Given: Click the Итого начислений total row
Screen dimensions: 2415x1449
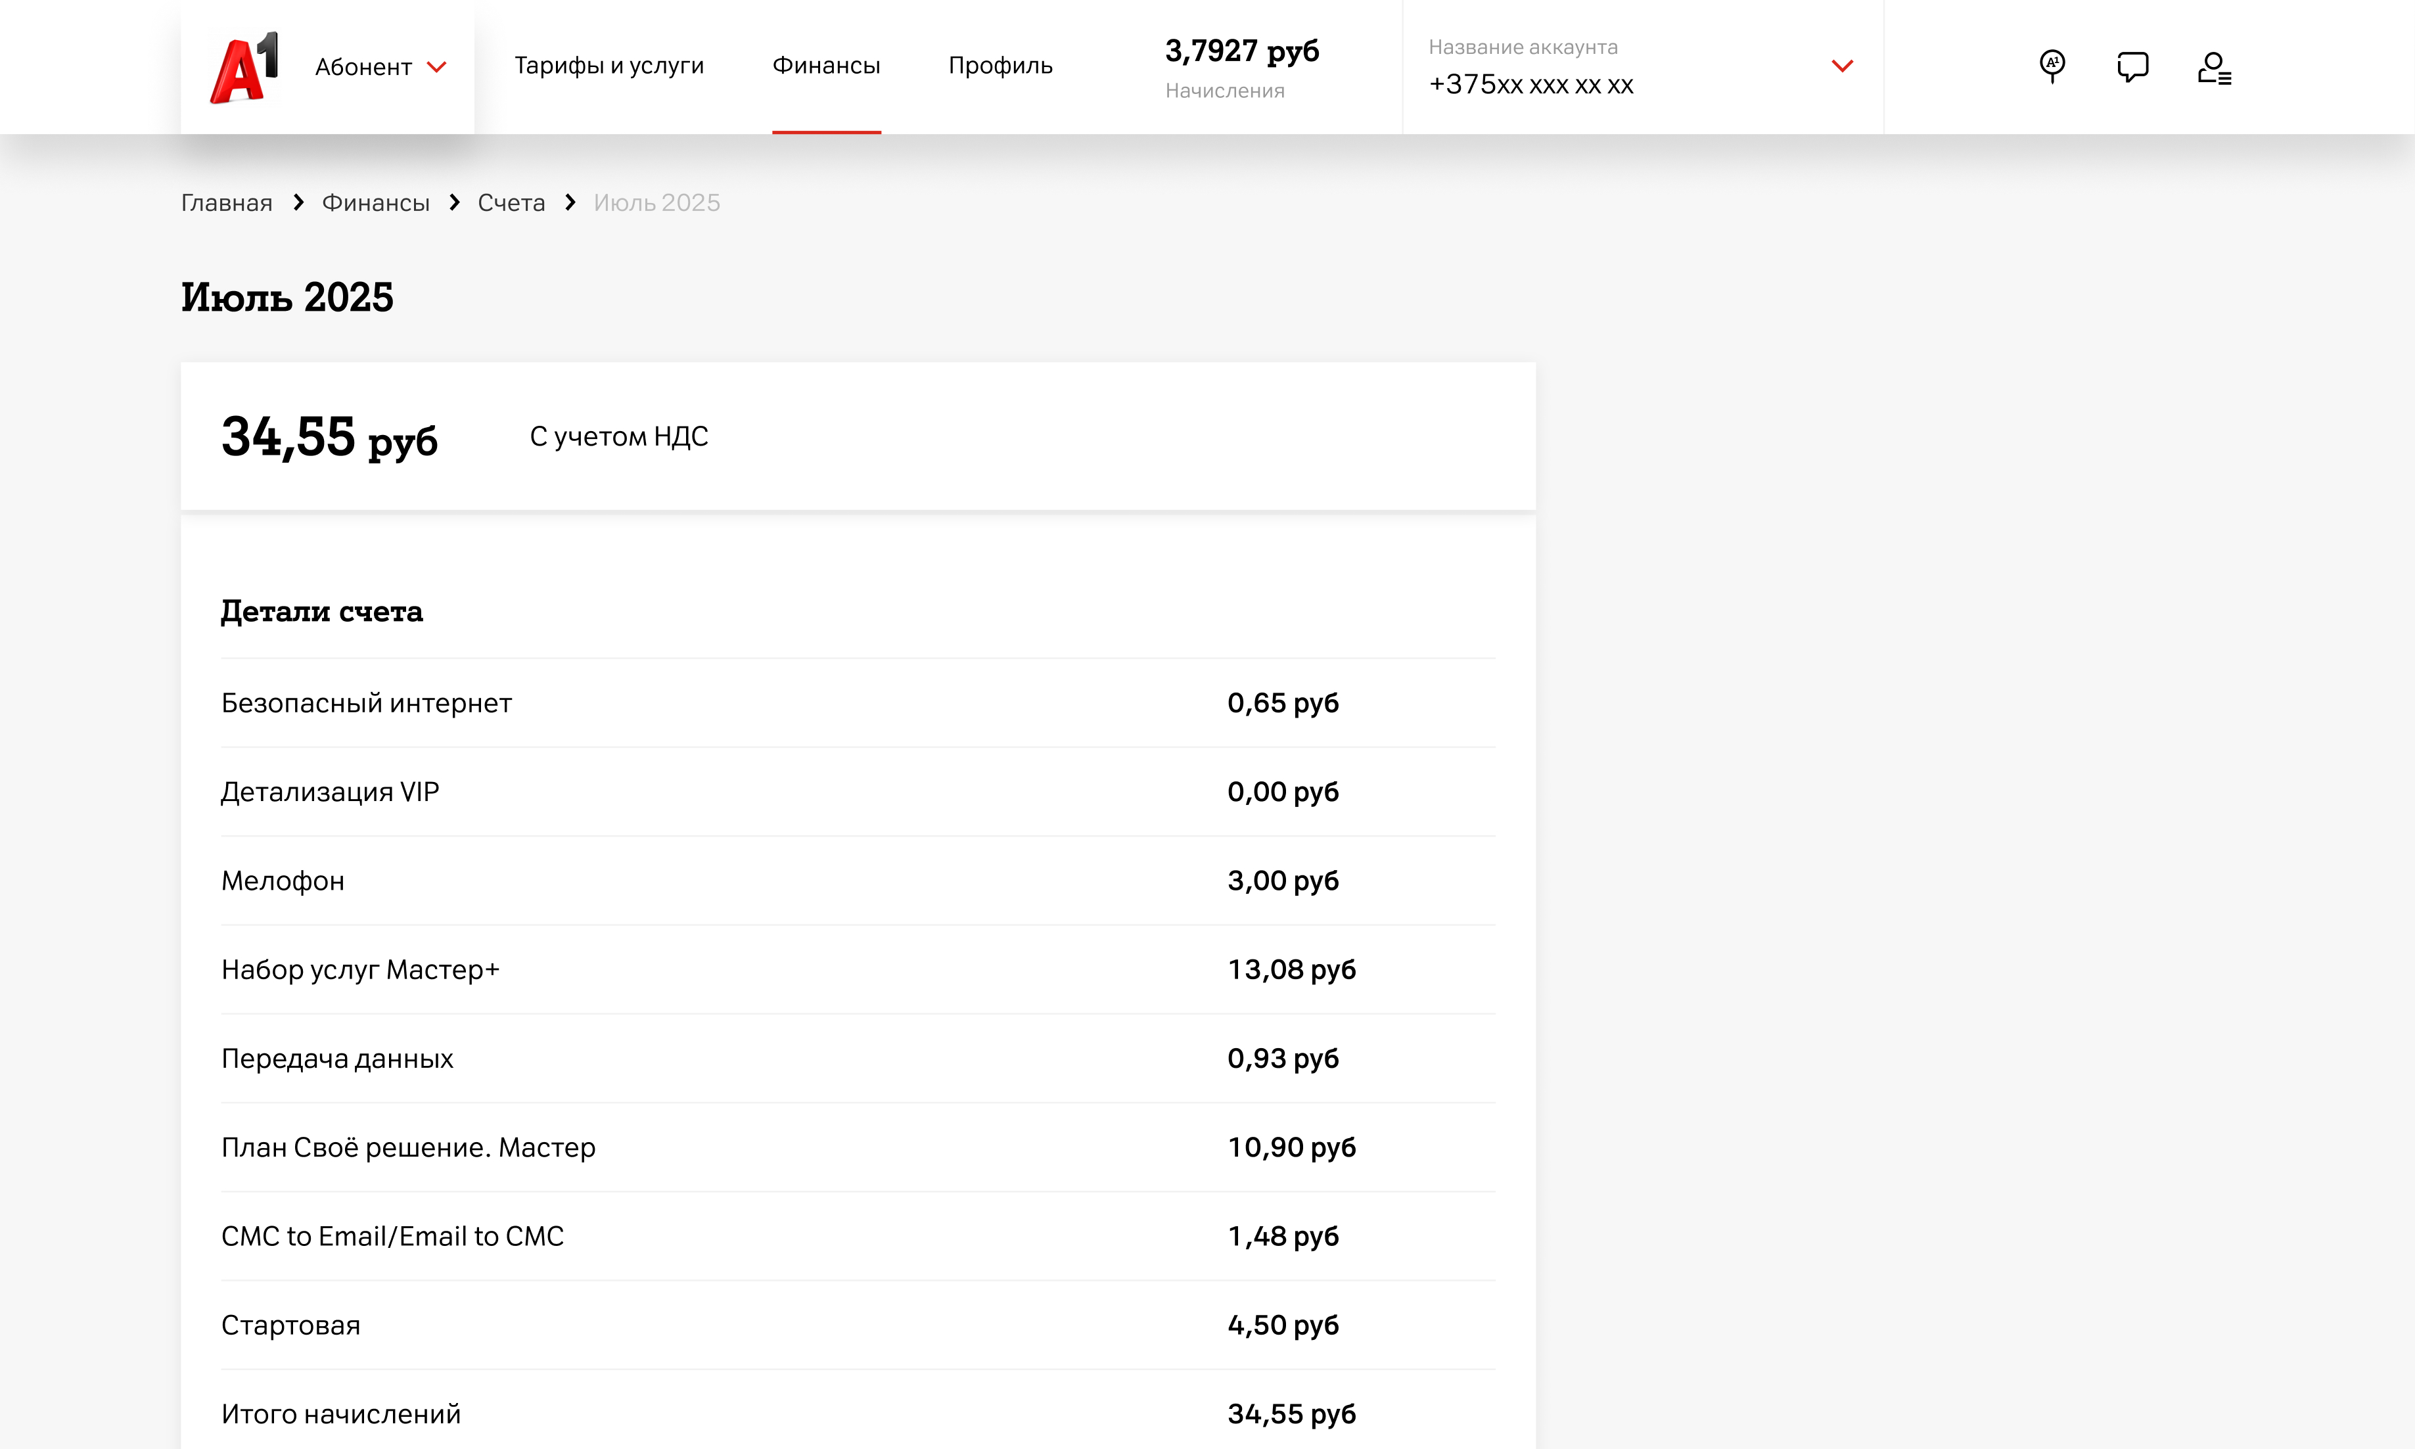Looking at the screenshot, I should [340, 1414].
